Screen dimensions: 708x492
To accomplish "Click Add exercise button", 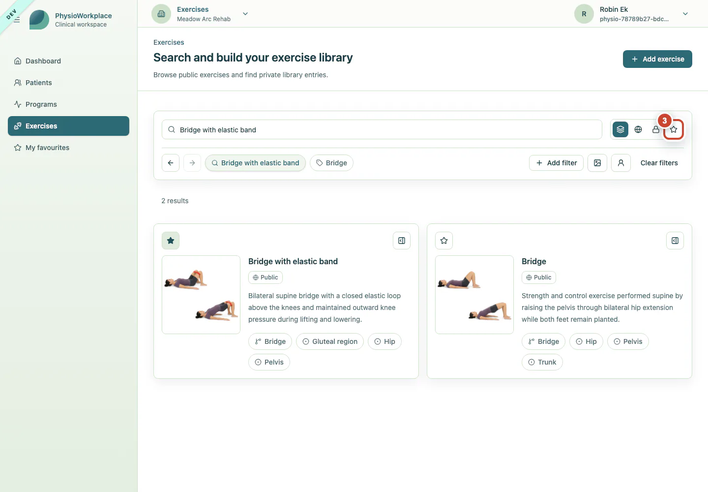I will [x=657, y=59].
